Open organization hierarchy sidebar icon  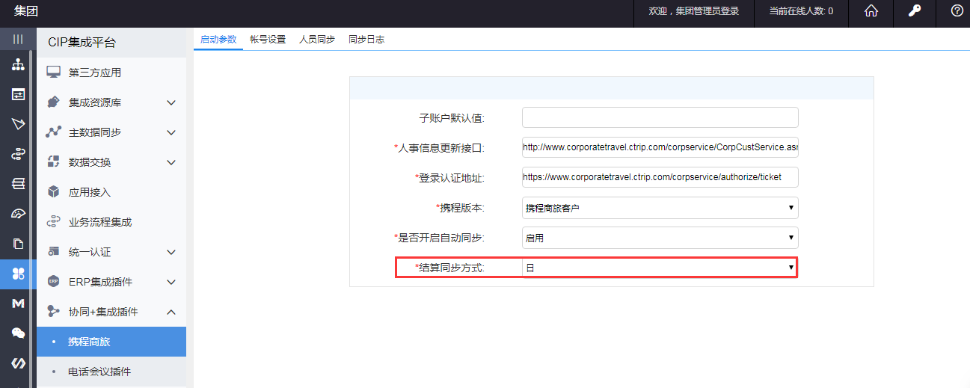point(18,65)
